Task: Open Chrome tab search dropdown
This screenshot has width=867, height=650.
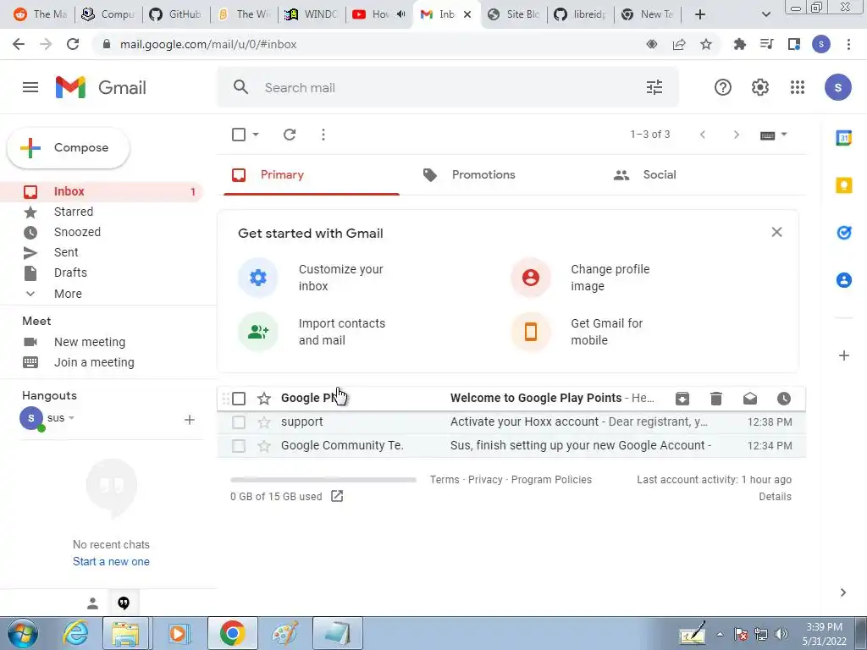Action: point(765,14)
